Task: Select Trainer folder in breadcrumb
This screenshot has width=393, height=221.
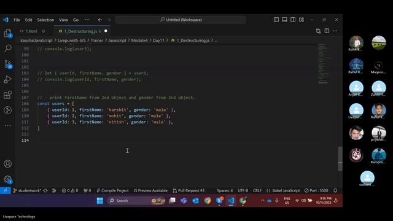Action: tap(97, 41)
